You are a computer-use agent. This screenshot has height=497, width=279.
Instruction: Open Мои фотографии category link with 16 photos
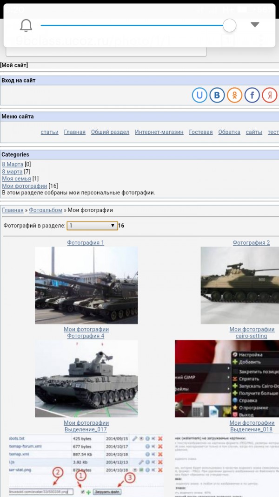(x=25, y=186)
